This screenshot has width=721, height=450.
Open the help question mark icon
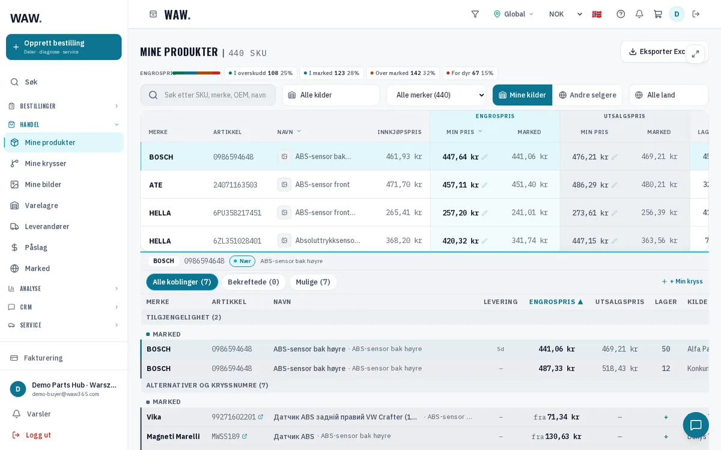click(x=621, y=14)
